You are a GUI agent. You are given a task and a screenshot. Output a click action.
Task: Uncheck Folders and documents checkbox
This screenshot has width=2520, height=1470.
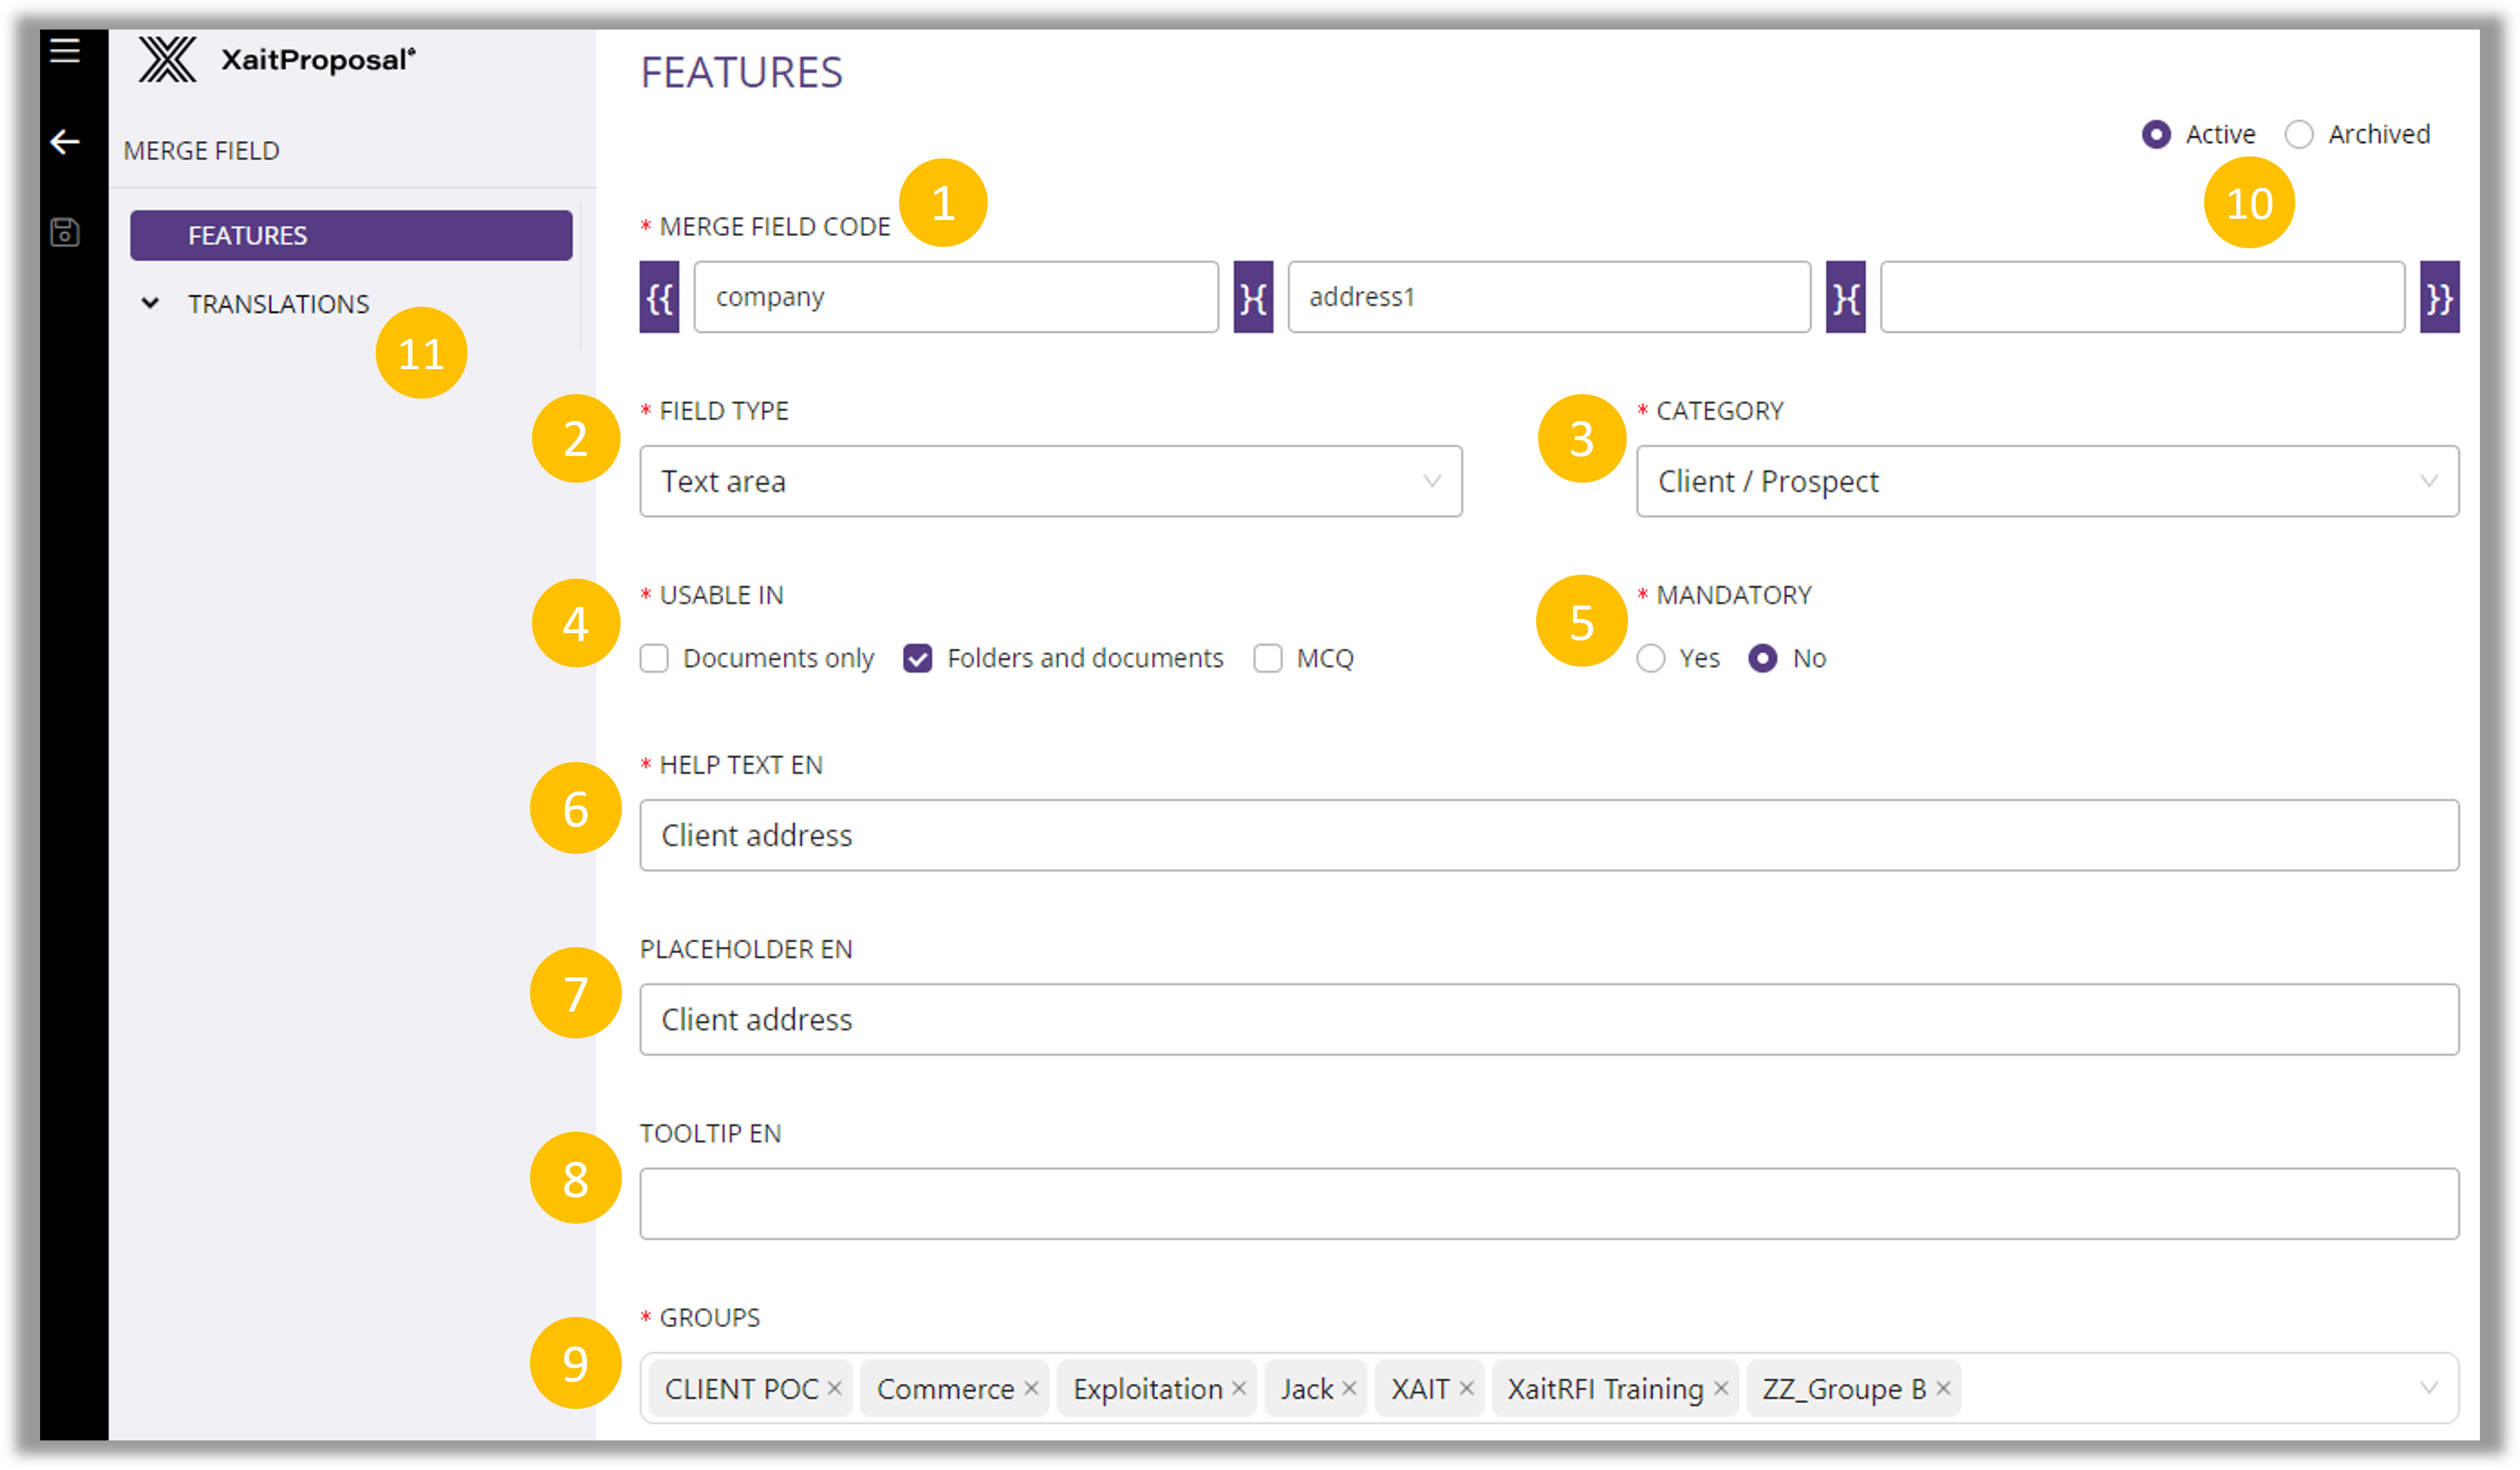[917, 658]
